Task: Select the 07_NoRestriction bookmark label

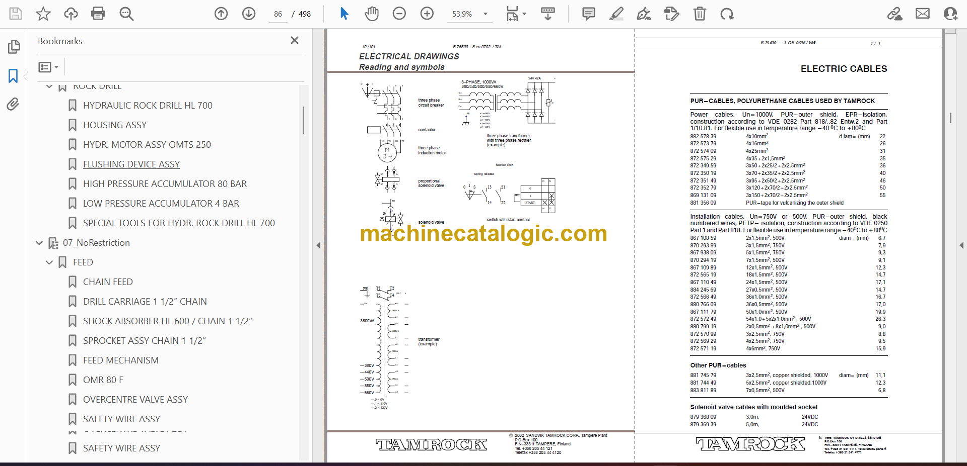Action: tap(96, 243)
